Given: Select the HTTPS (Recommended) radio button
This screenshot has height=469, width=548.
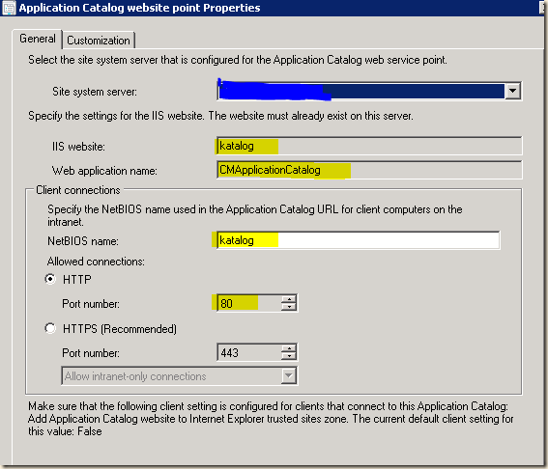Looking at the screenshot, I should (x=50, y=328).
